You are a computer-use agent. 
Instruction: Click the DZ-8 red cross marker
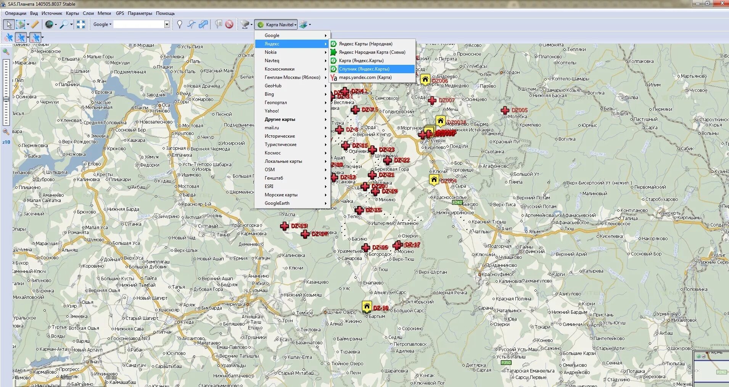tap(340, 130)
